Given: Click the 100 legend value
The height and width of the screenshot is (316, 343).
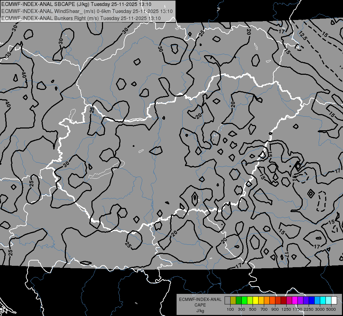Looking at the screenshot, I should click(230, 309).
